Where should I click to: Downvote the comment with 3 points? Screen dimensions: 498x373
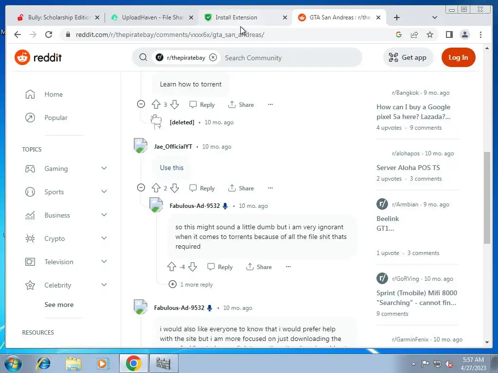(x=175, y=104)
